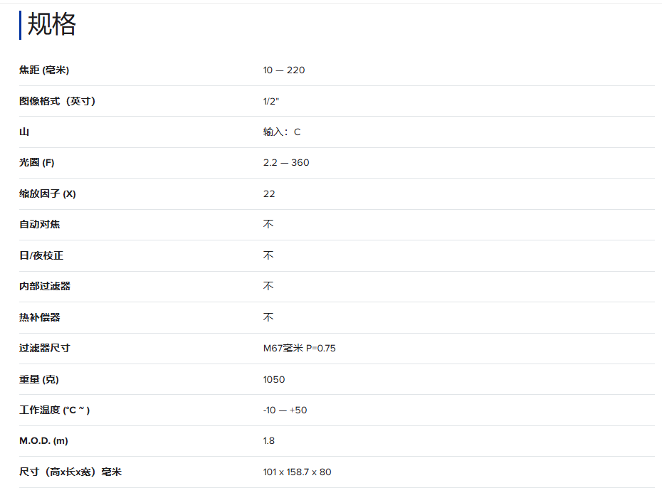Select the aperture value 2.2 — 360

click(286, 163)
